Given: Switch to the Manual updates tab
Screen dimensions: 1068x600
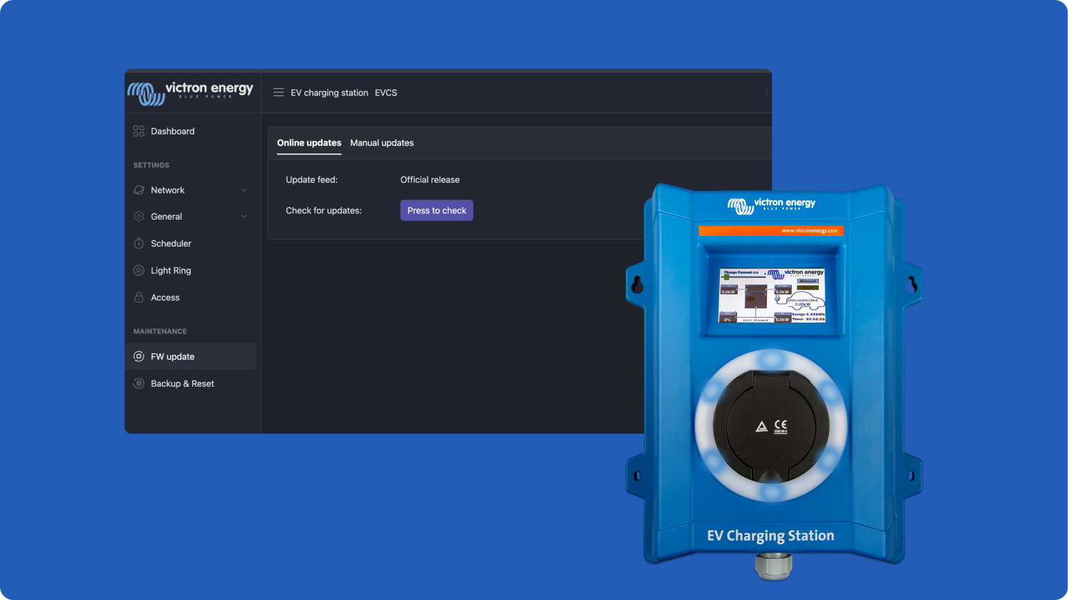Looking at the screenshot, I should [382, 143].
